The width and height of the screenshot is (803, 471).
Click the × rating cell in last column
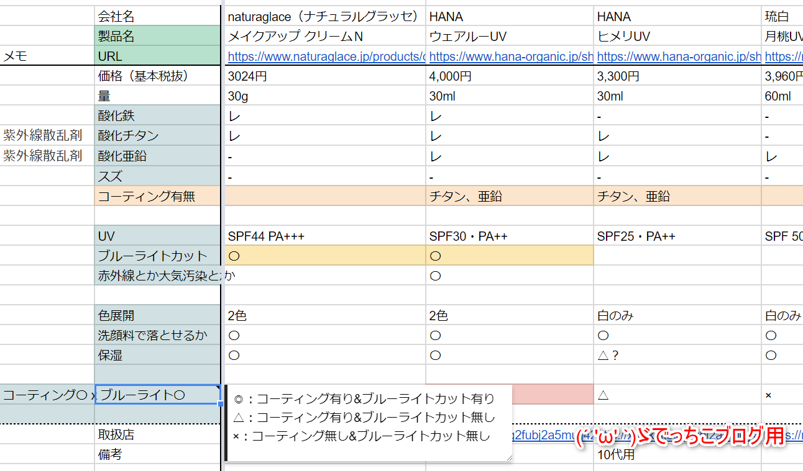(782, 395)
